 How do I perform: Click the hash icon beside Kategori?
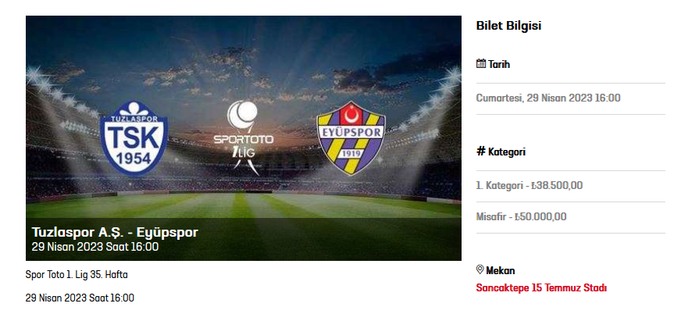pyautogui.click(x=481, y=152)
